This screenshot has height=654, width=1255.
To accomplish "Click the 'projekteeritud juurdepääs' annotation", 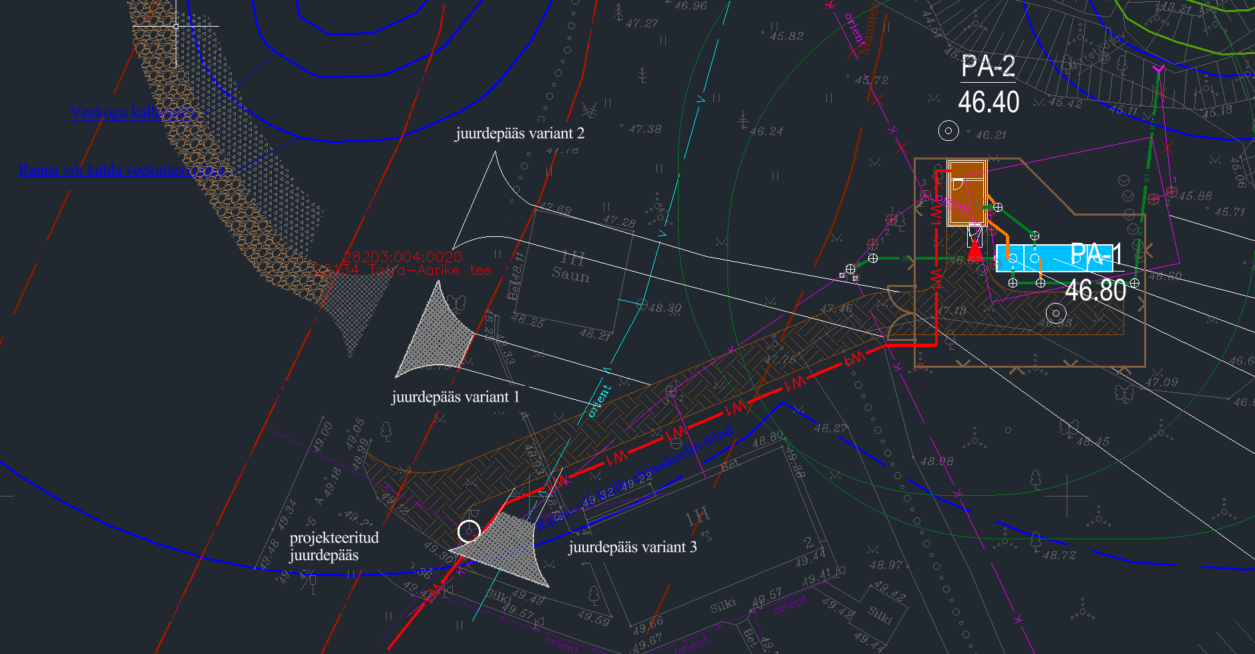I will pos(334,547).
